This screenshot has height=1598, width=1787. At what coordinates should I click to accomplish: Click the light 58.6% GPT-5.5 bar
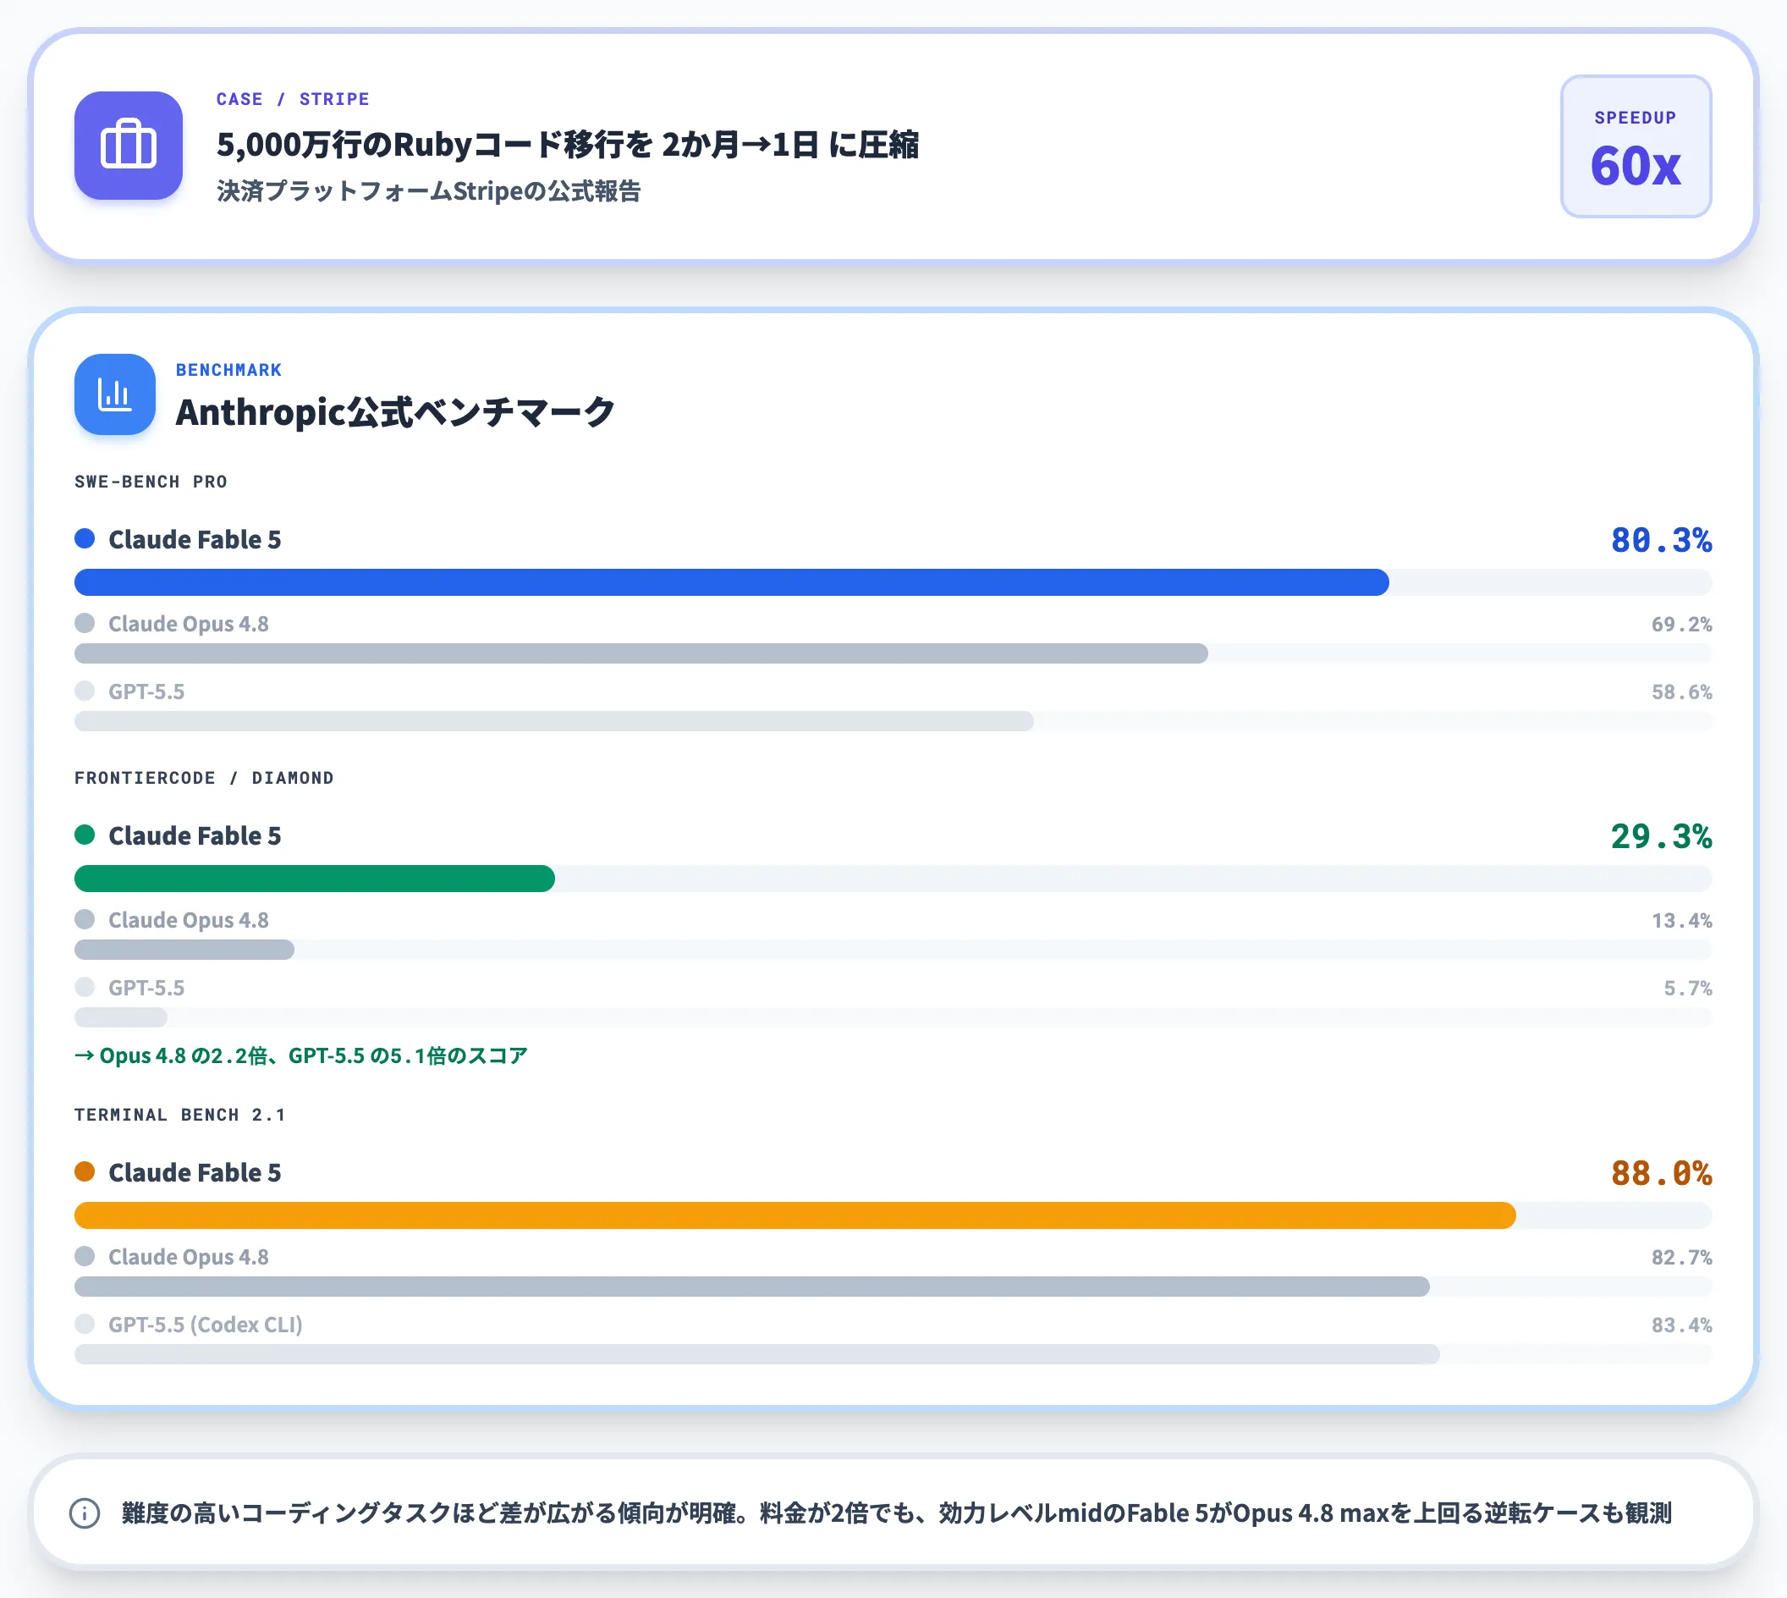coord(554,721)
